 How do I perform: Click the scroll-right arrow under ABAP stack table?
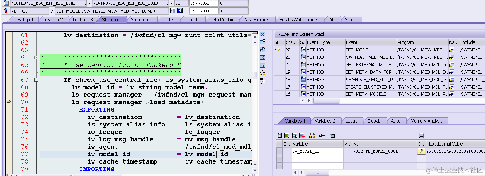(309, 101)
